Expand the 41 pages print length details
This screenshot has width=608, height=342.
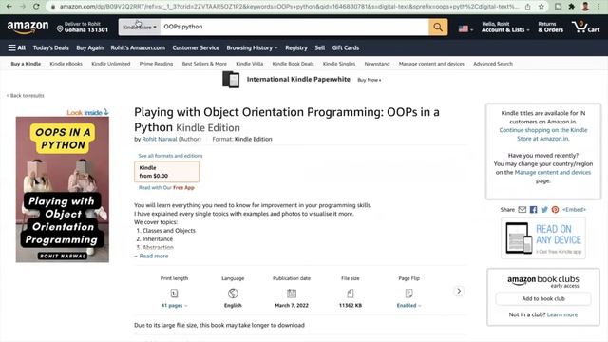point(174,306)
